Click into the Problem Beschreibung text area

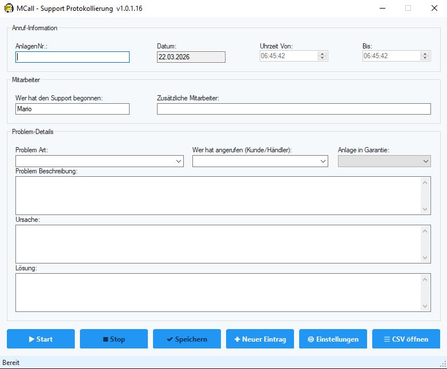[x=217, y=196]
